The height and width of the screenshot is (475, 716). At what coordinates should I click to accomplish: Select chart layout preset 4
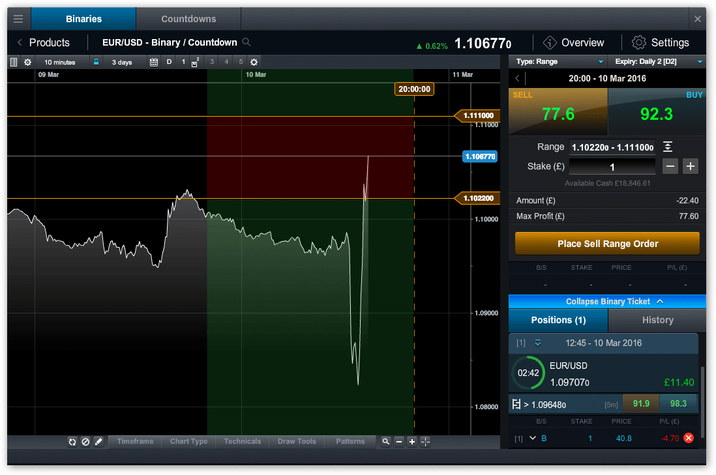click(226, 62)
